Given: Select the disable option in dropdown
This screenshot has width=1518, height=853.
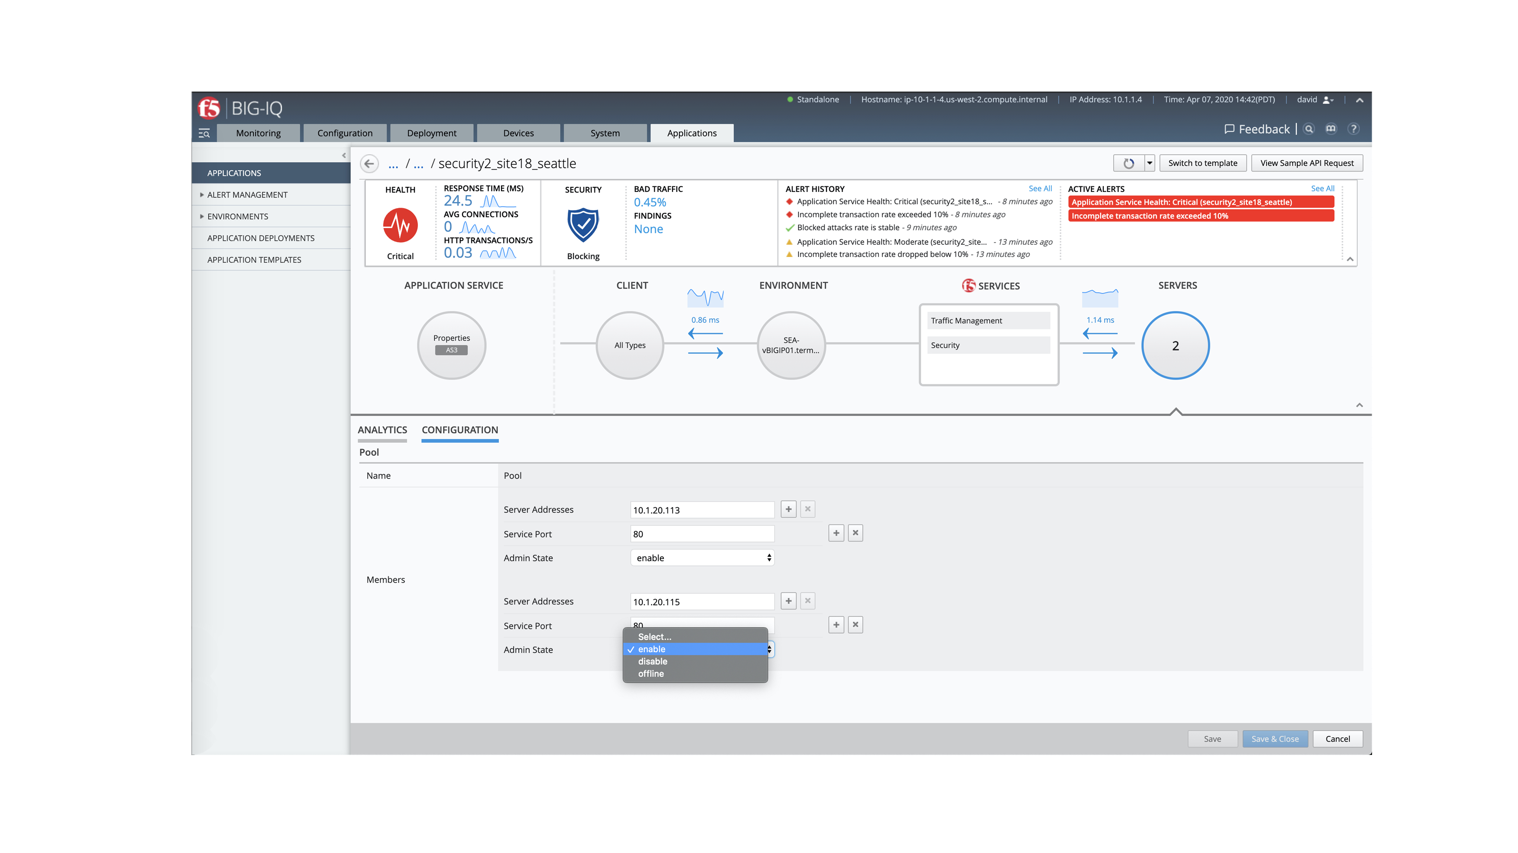Looking at the screenshot, I should click(x=653, y=661).
